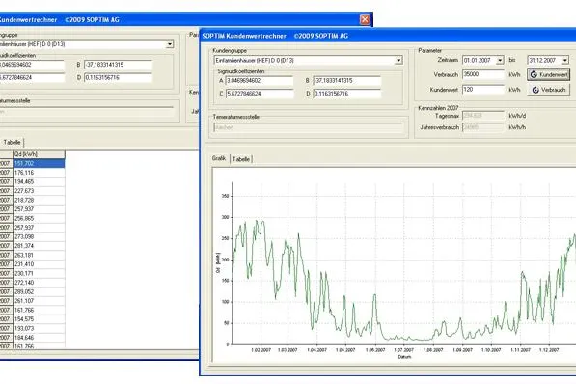Open the Kundengruppe dropdown in the front window
The image size is (576, 384).
click(x=398, y=60)
